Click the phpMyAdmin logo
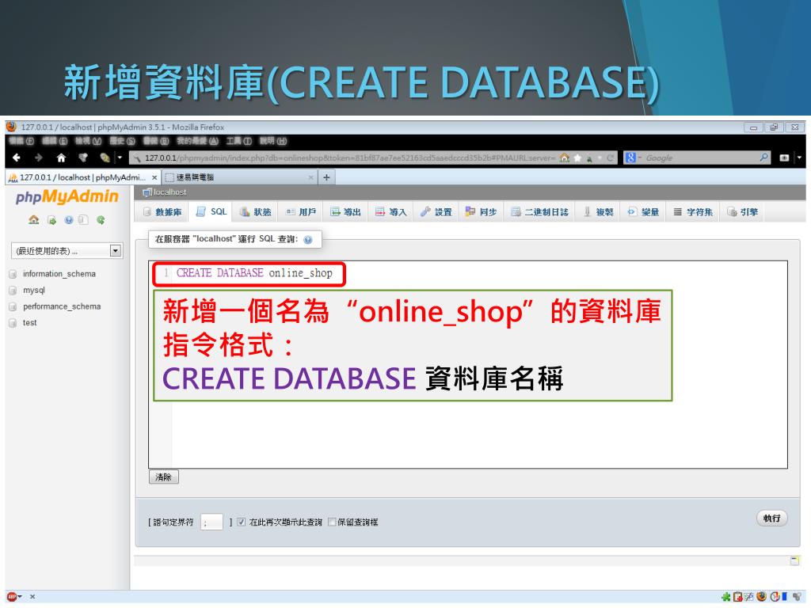Viewport: 811px width, 608px height. tap(67, 196)
